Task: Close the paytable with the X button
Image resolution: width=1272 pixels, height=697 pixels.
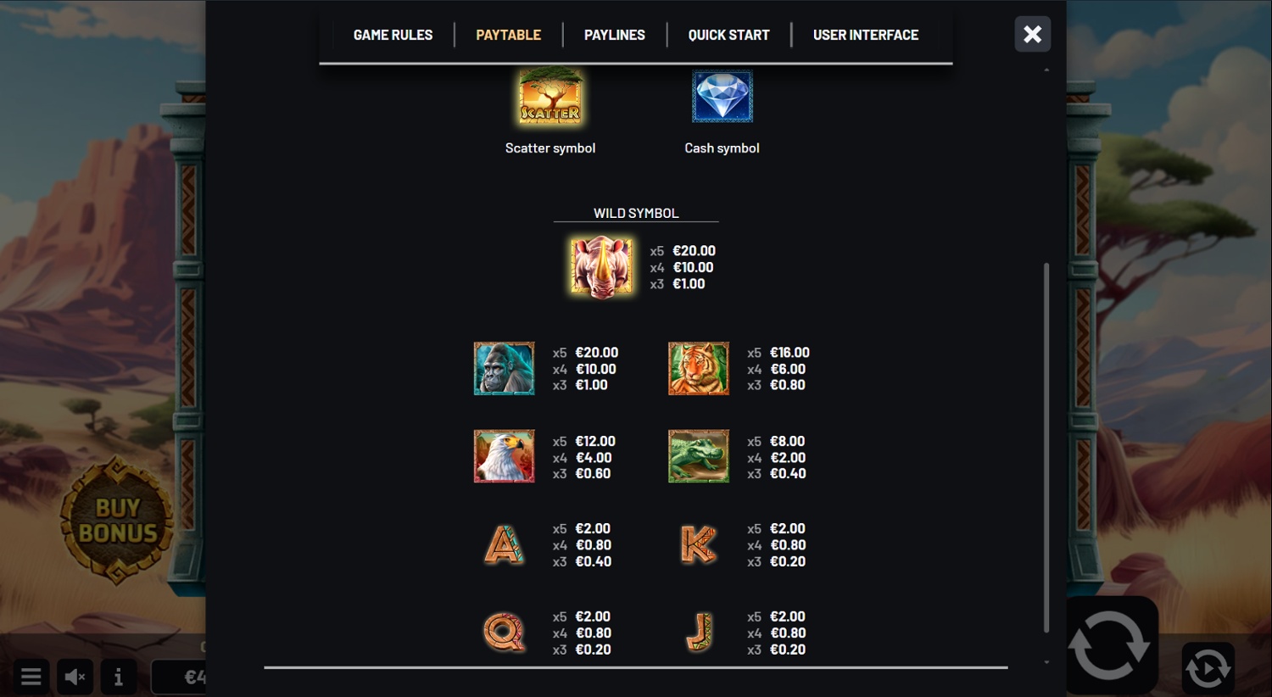Action: tap(1032, 35)
